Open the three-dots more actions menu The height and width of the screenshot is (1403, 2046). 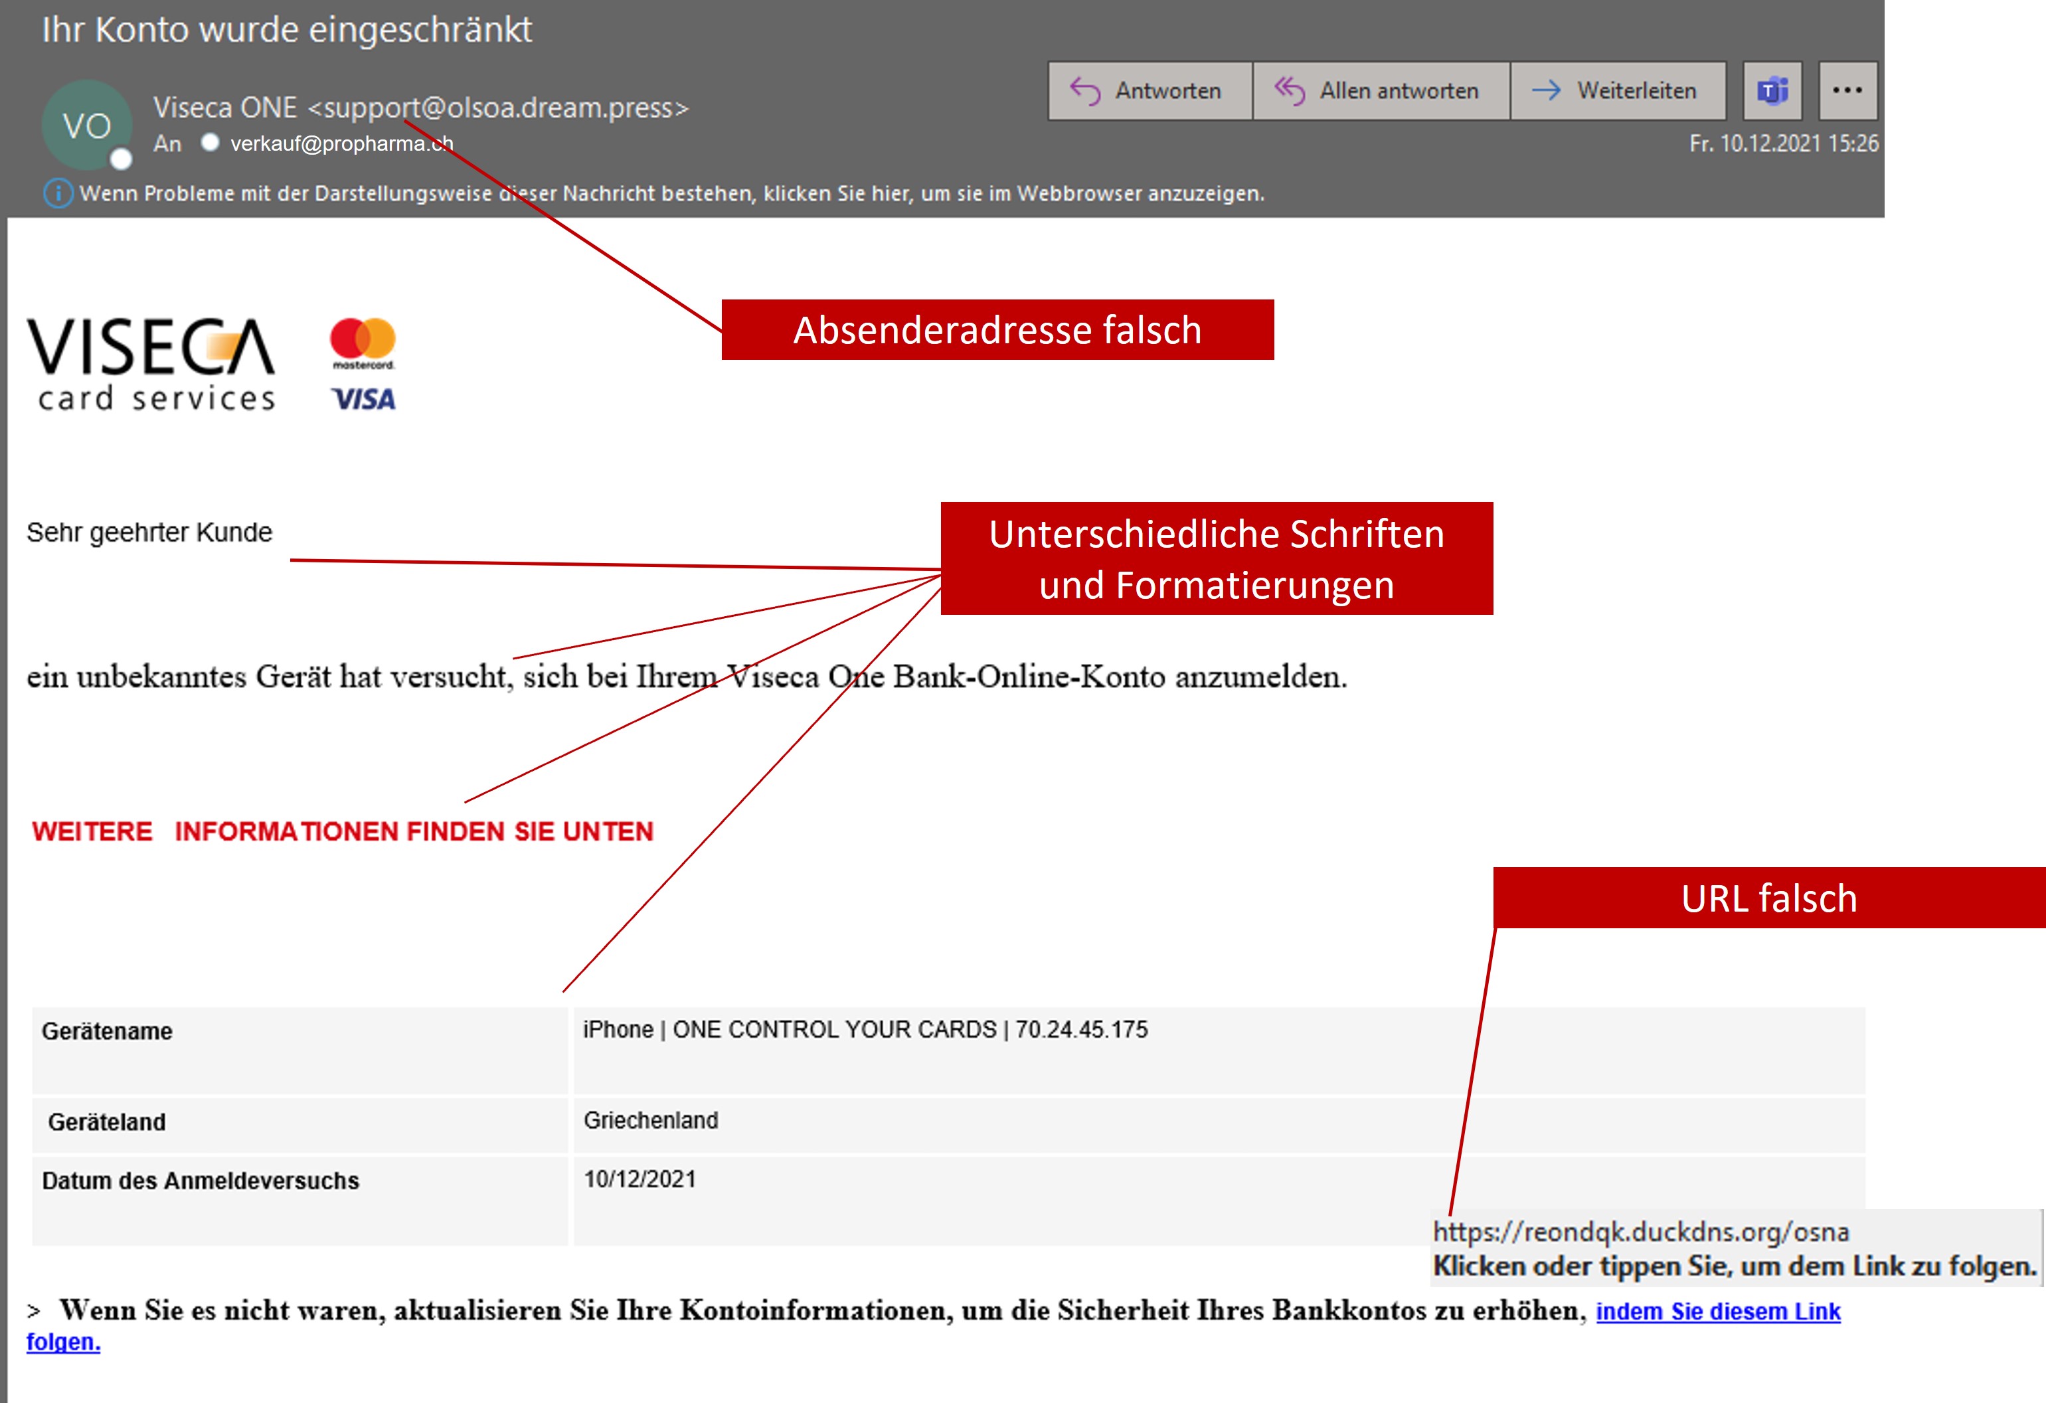coord(1847,91)
